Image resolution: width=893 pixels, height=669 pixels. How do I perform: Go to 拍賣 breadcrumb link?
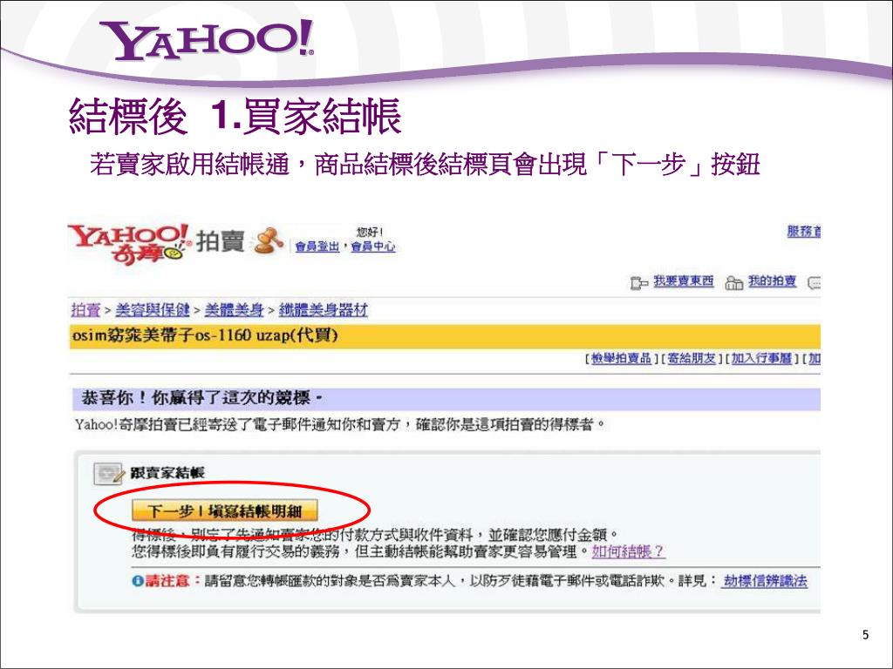point(86,310)
